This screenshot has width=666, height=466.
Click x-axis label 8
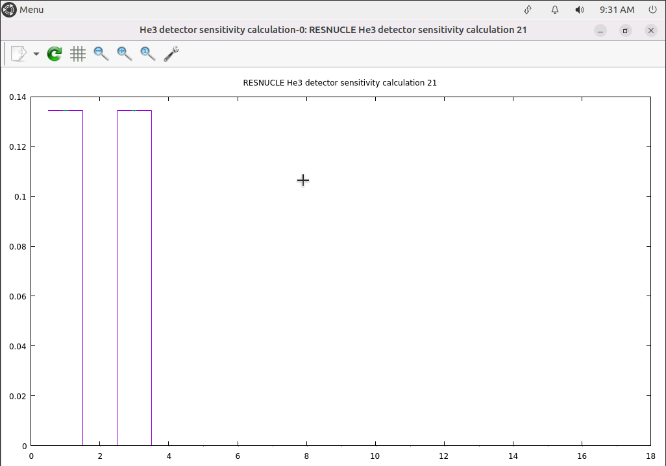click(306, 456)
